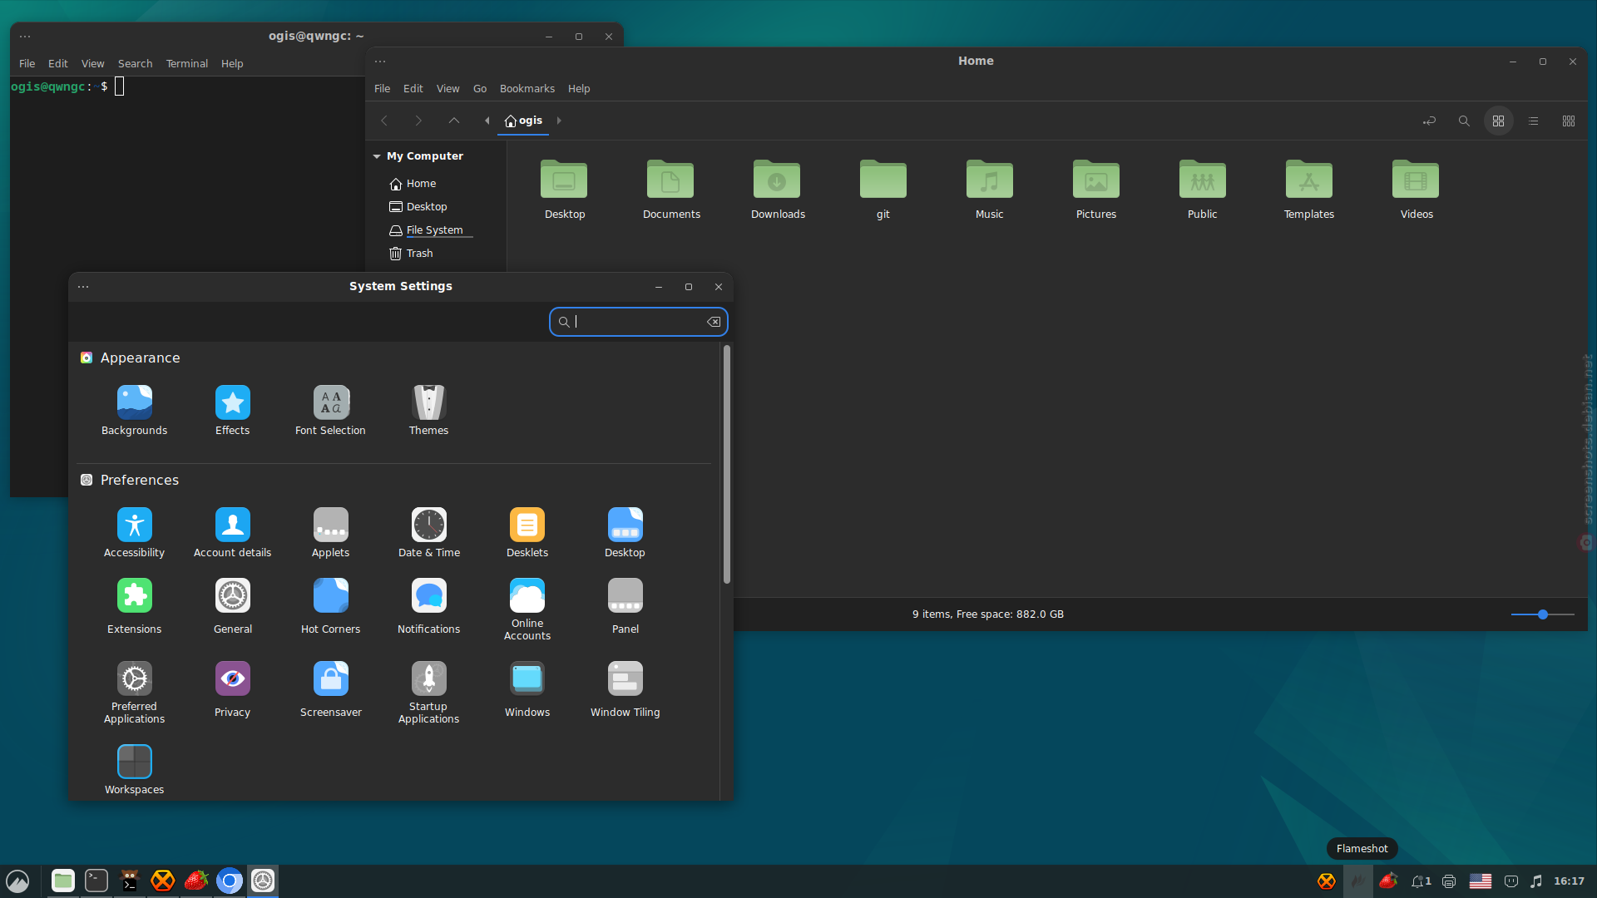This screenshot has height=898, width=1597.
Task: Open file search in file manager
Action: point(1464,121)
